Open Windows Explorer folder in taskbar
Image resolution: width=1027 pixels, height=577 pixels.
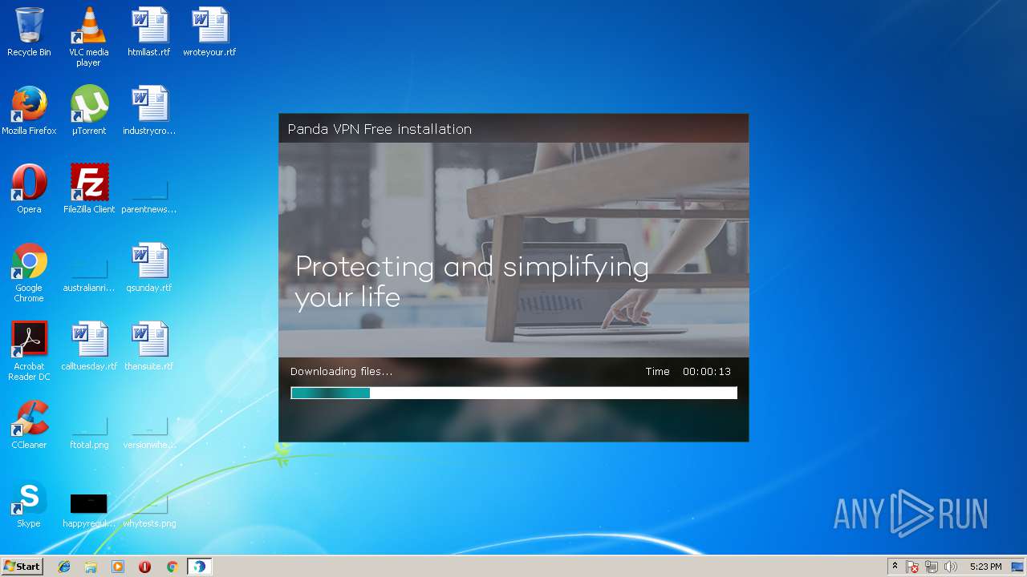[91, 567]
